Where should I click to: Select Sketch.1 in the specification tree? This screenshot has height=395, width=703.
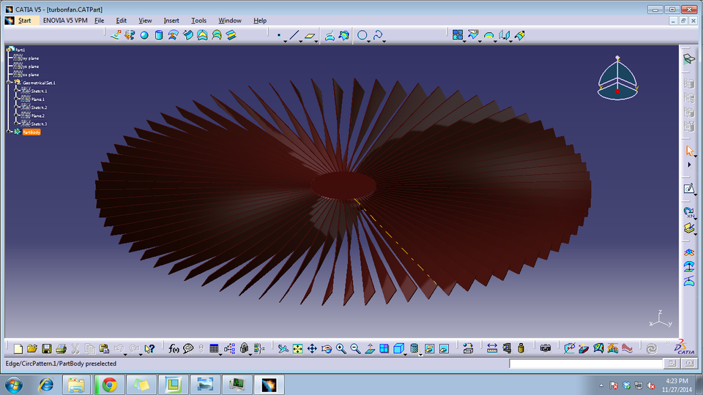pos(39,91)
